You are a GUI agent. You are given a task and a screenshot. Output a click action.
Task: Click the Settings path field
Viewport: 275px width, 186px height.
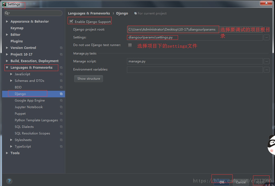pyautogui.click(x=195, y=37)
